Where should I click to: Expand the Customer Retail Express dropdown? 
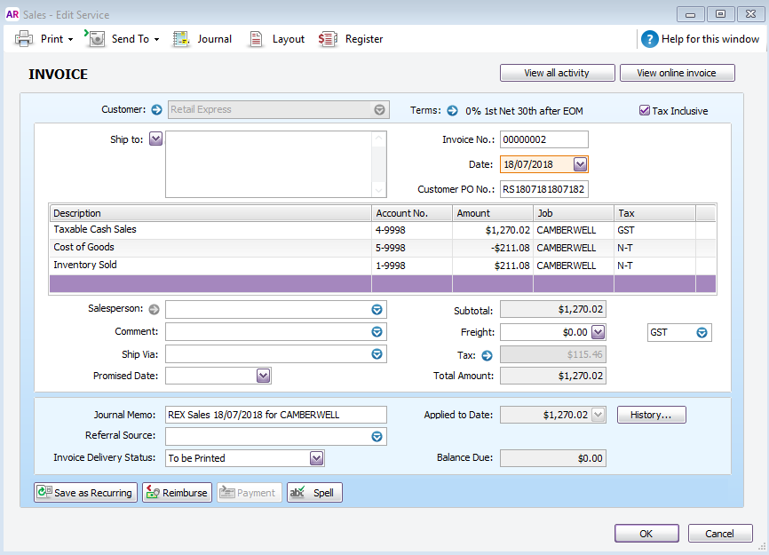pos(379,110)
